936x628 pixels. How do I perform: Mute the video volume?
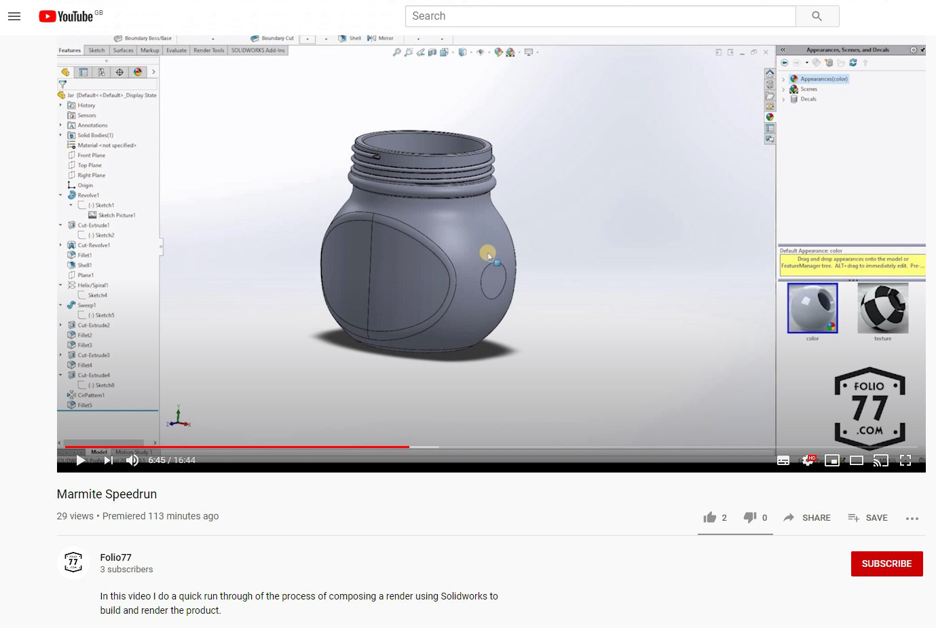click(132, 460)
